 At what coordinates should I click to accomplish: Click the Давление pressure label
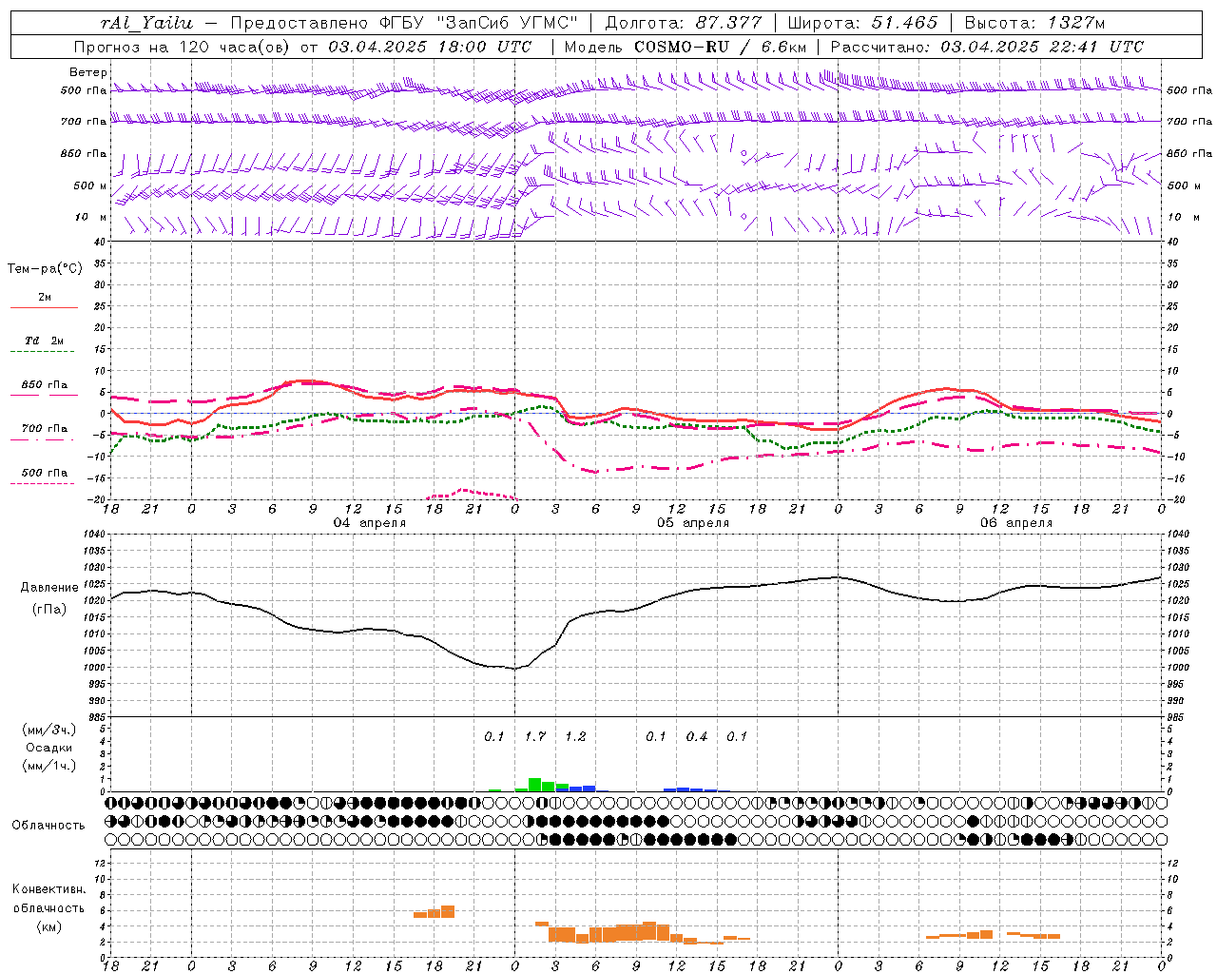click(x=48, y=588)
